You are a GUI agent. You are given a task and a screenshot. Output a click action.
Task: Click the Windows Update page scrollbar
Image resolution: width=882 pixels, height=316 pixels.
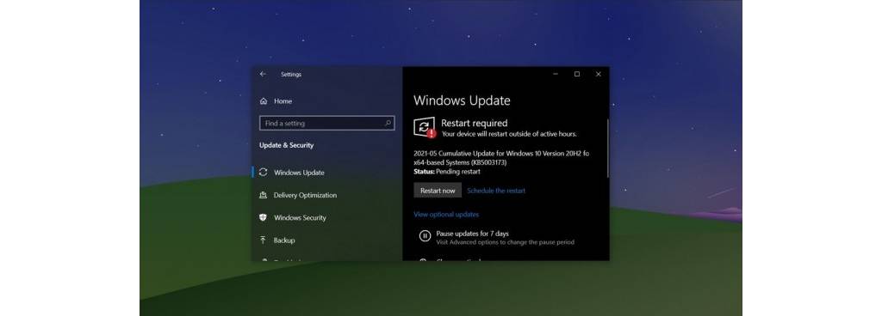607,148
